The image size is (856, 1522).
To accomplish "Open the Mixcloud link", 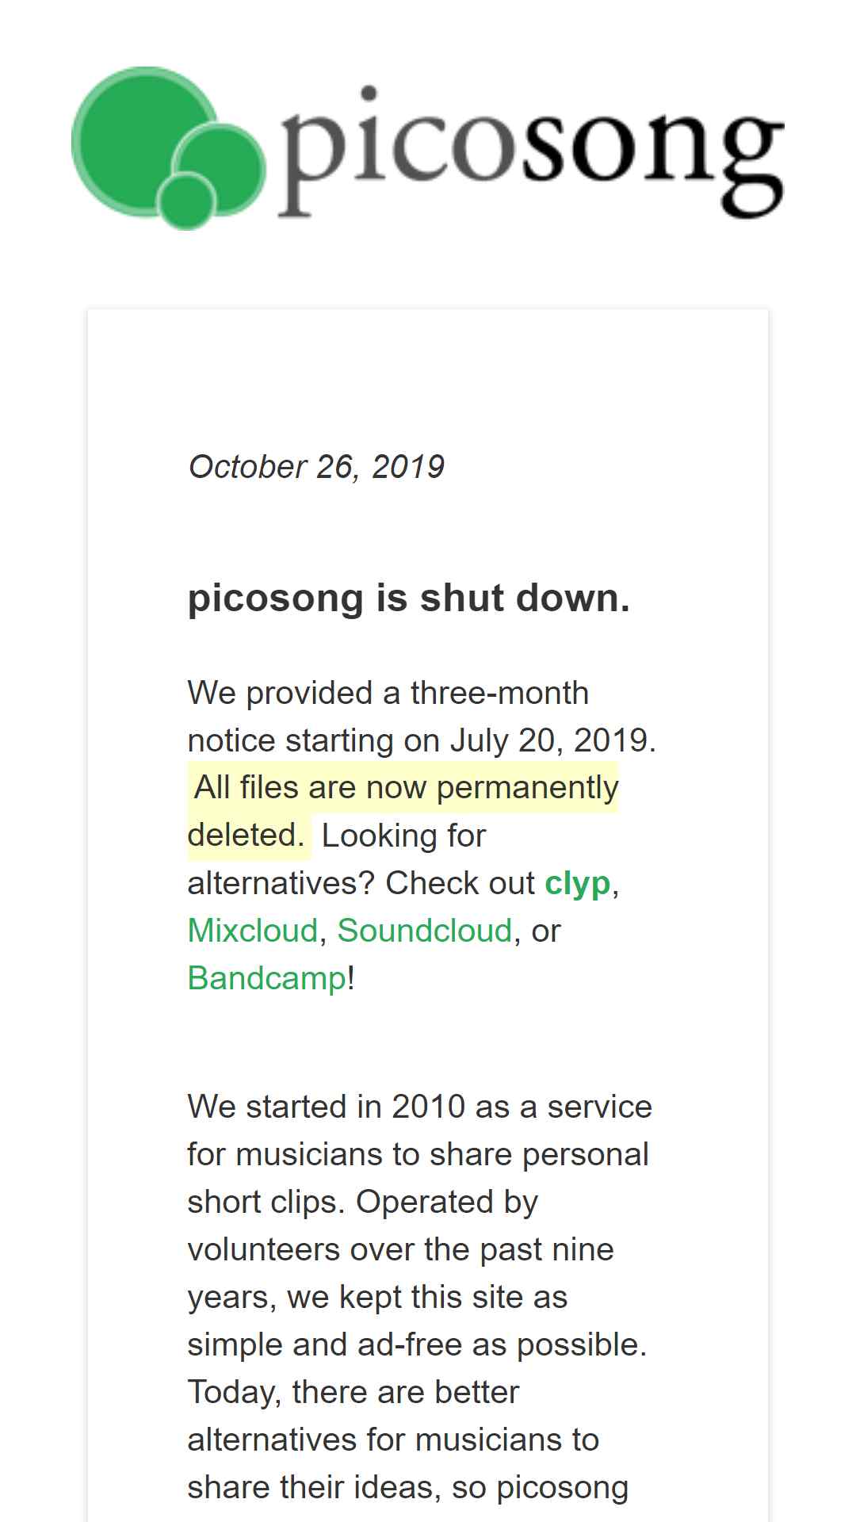I will (252, 931).
